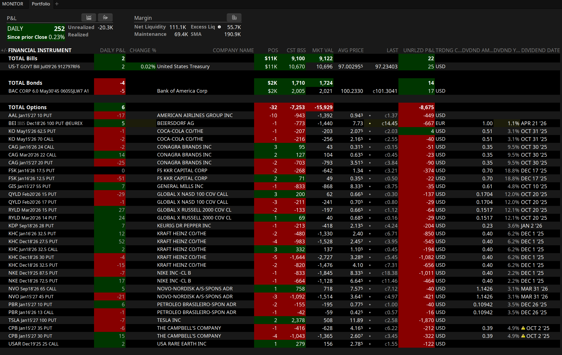Toggle the +/- expand-collapse column header
The image size is (562, 355).
pos(4,50)
